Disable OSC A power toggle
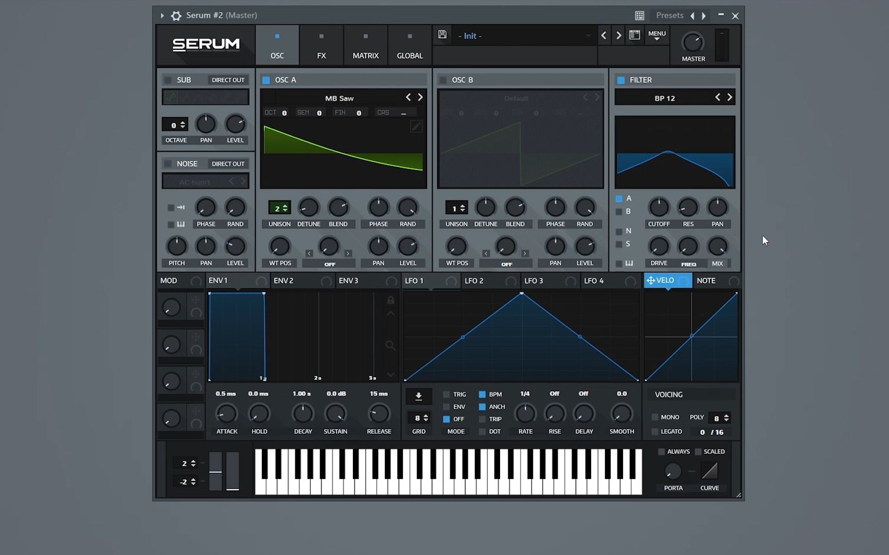The width and height of the screenshot is (889, 555). 266,80
